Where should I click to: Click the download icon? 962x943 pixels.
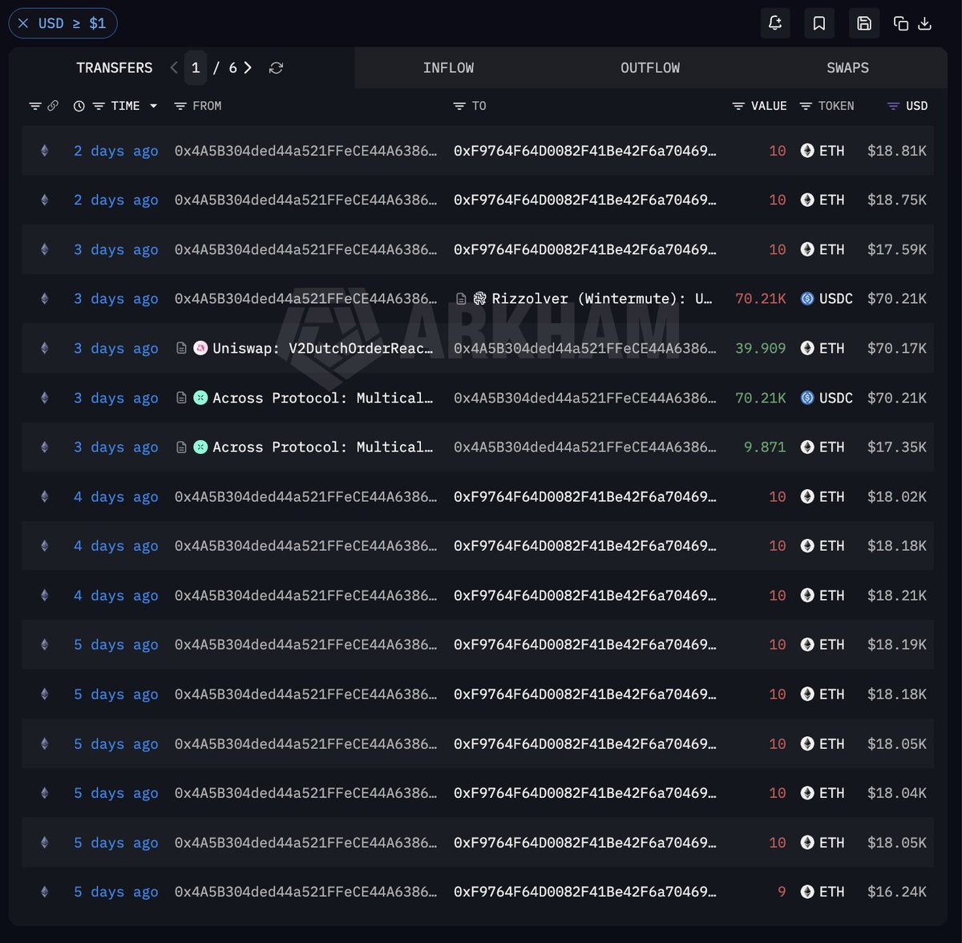[x=925, y=23]
